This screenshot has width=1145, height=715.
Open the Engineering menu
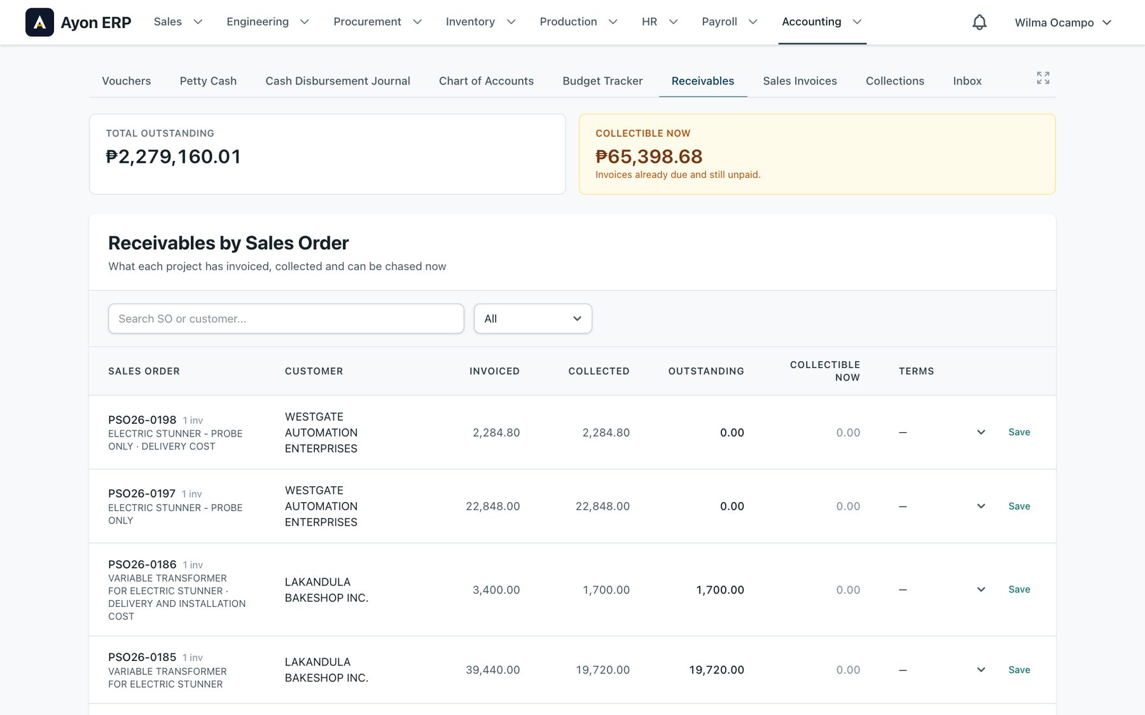tap(268, 22)
